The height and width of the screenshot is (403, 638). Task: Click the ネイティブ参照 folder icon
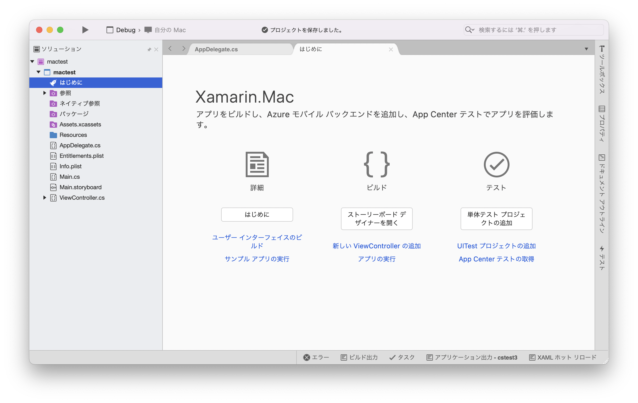pos(53,104)
